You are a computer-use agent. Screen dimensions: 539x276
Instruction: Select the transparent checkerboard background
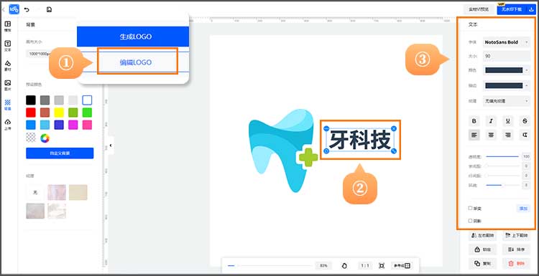(31, 138)
